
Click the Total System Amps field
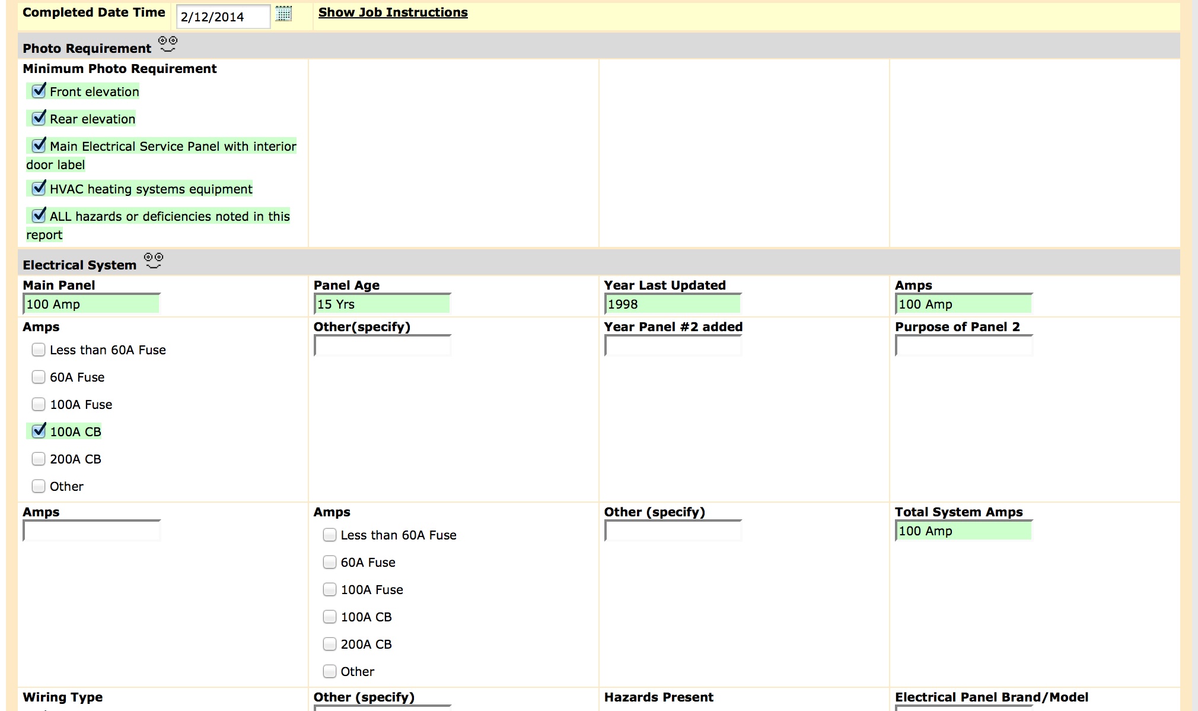[x=964, y=531]
